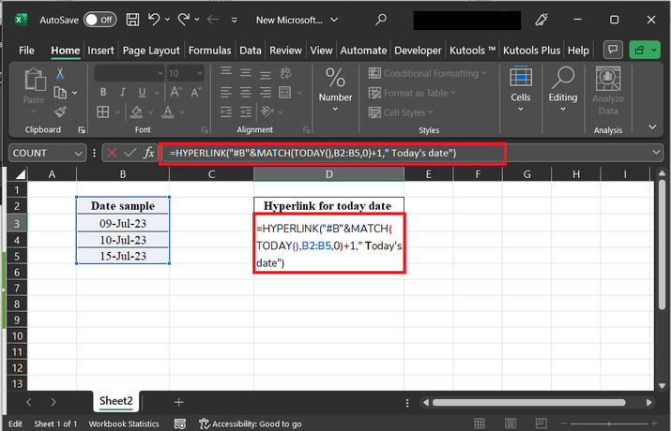Toggle AutoSave switch on
Image resolution: width=671 pixels, height=431 pixels.
point(99,19)
